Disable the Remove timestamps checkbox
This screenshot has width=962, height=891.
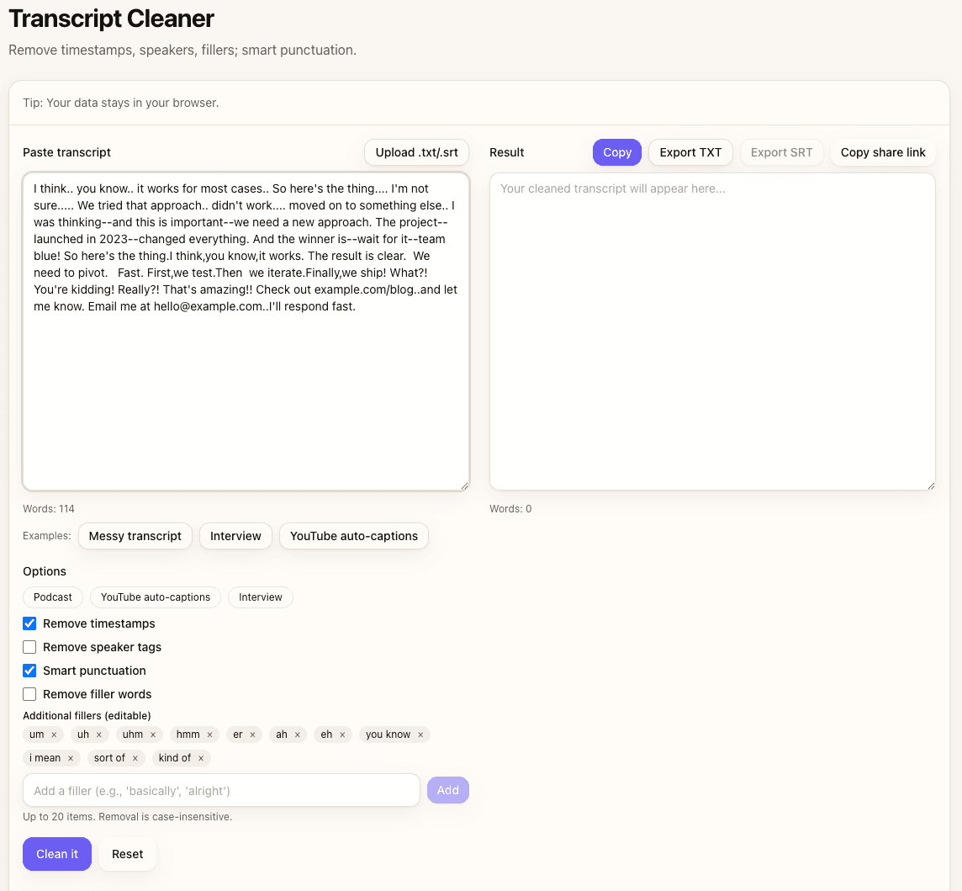[29, 623]
